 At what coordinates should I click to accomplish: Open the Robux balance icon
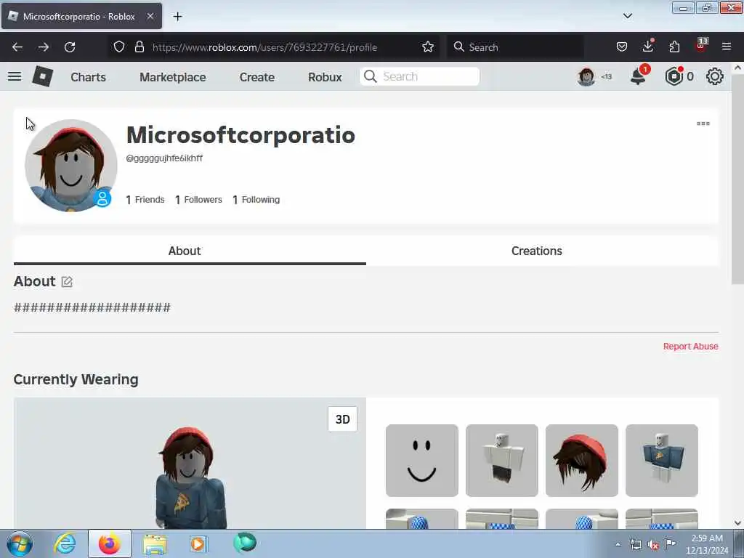pos(674,76)
